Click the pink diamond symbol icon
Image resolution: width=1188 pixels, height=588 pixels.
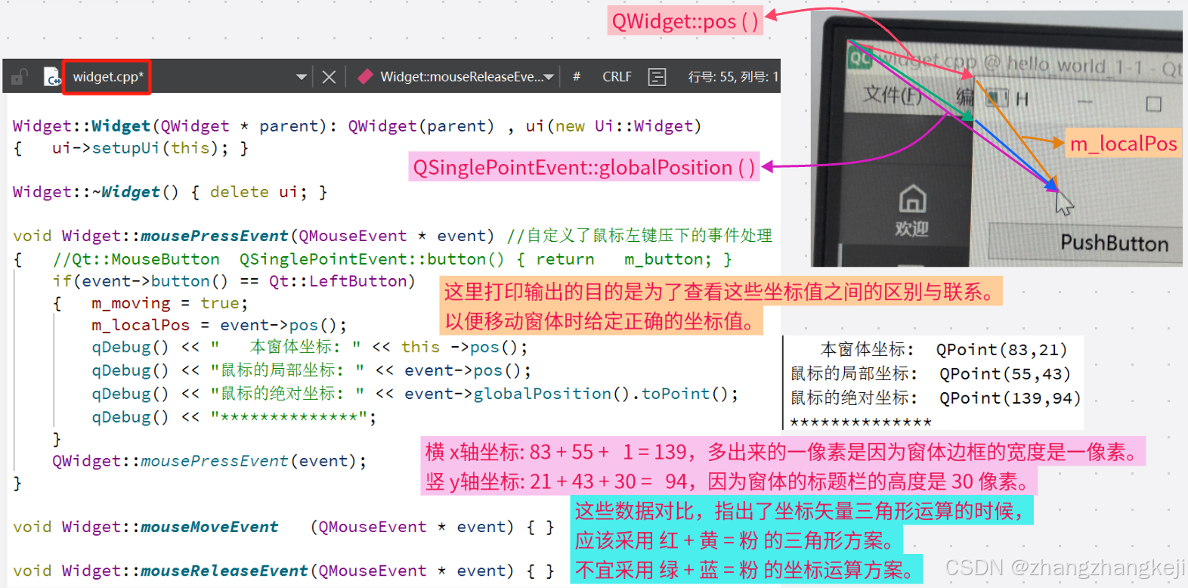[x=366, y=76]
